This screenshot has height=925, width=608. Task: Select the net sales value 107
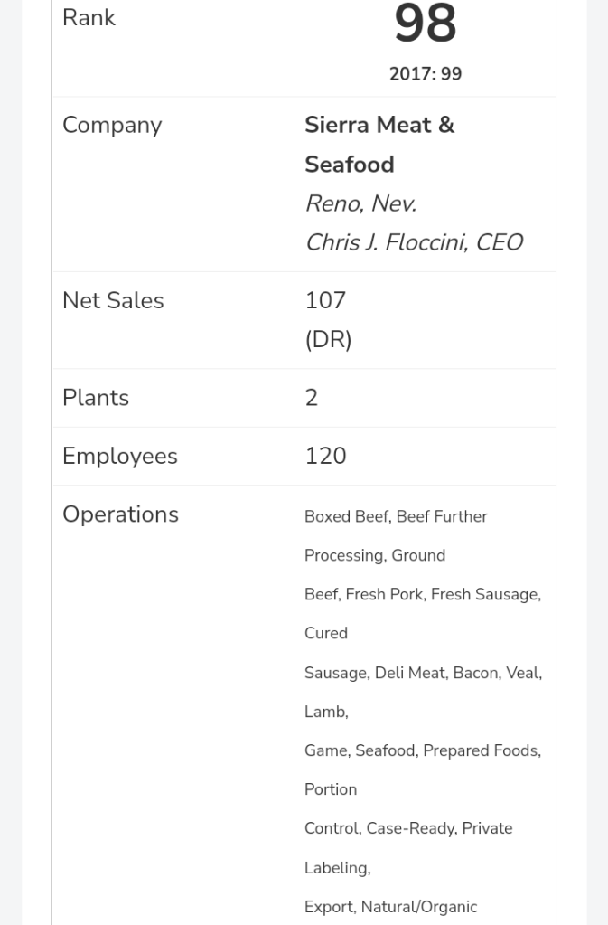pyautogui.click(x=325, y=300)
